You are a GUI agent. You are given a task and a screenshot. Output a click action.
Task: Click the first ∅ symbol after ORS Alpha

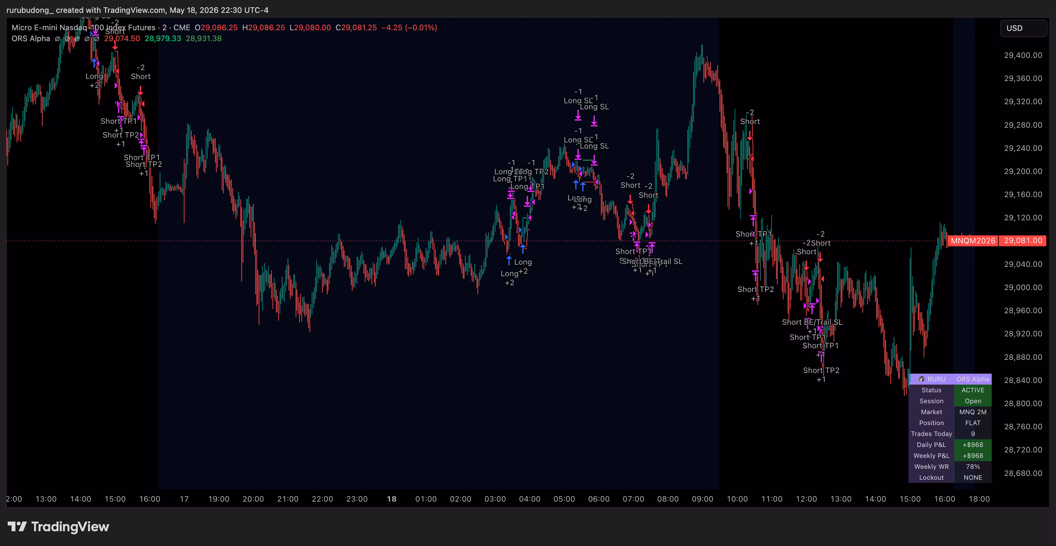(x=58, y=39)
